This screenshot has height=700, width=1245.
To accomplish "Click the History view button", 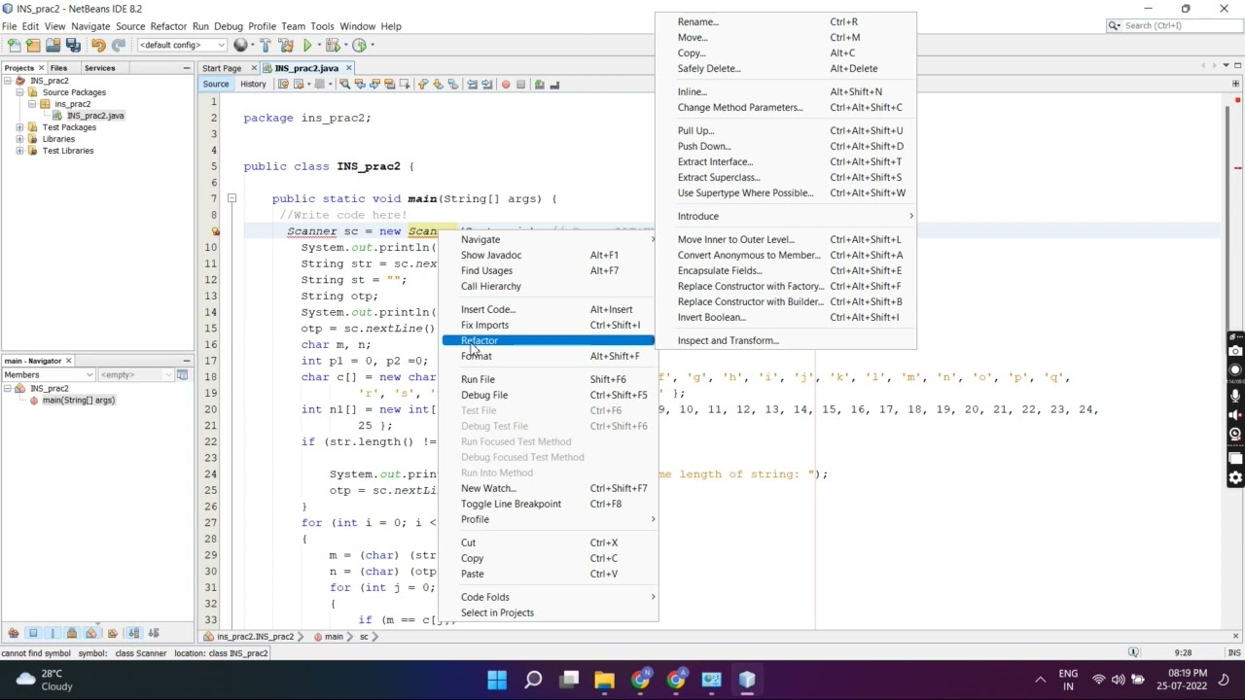I will point(253,85).
